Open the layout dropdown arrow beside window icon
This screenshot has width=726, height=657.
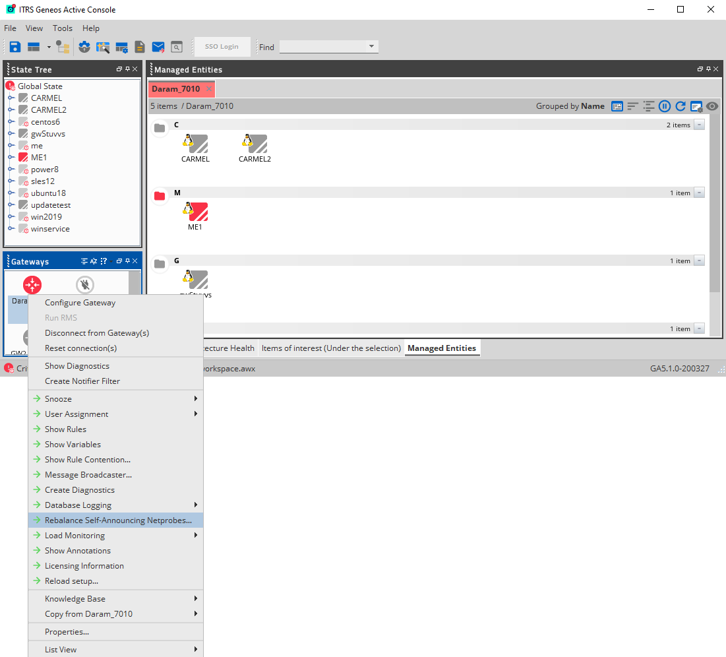click(x=49, y=47)
